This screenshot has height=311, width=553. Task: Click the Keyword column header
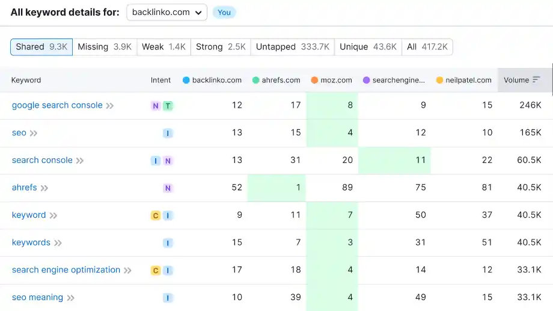coord(26,80)
